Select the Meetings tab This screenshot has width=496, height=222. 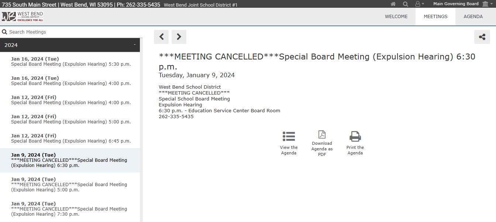(435, 17)
